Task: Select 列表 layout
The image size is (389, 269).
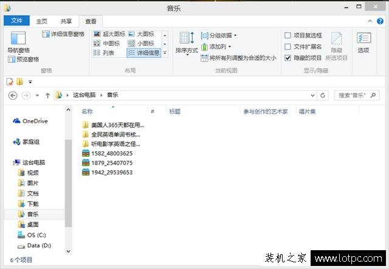Action: [103, 53]
